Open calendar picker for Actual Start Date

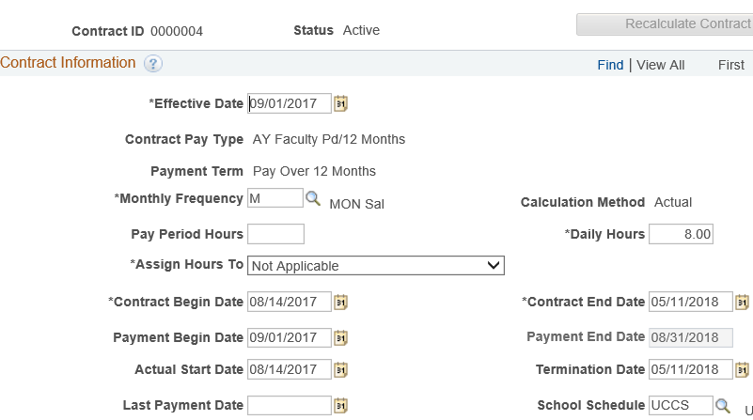click(340, 370)
